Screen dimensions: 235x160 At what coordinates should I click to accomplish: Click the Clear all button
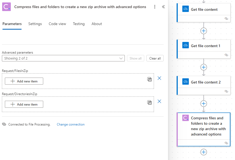click(155, 58)
